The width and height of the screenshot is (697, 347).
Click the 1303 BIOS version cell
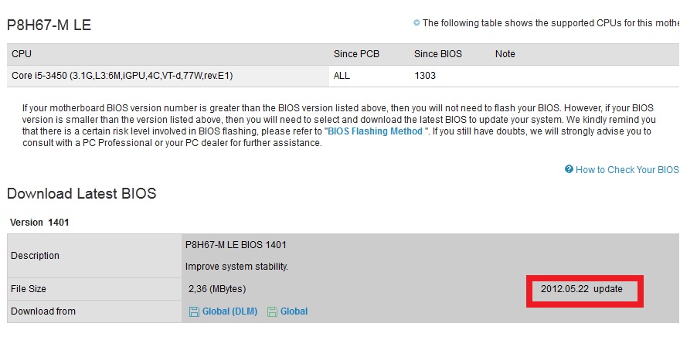point(425,76)
